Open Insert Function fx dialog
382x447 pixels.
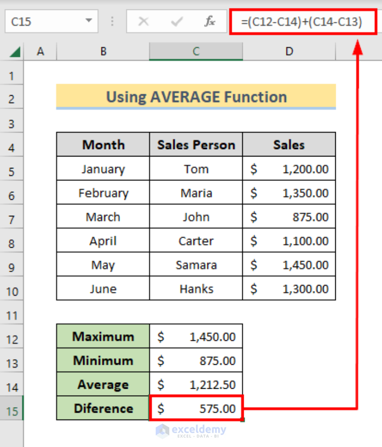[209, 21]
